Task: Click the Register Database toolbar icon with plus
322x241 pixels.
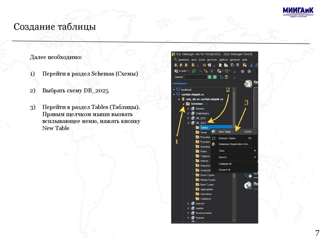Action: click(x=176, y=65)
